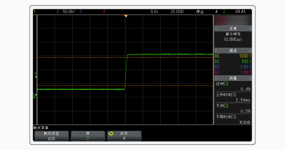
Task: Open the 触发类型 softkey showing 边沿
Action: click(52, 136)
